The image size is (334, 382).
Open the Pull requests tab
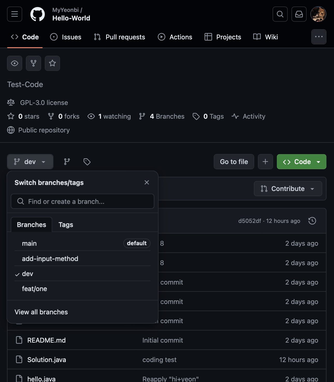(x=120, y=37)
